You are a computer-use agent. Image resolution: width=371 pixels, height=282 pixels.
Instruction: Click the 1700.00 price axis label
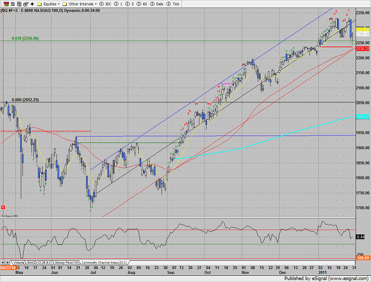(363, 208)
